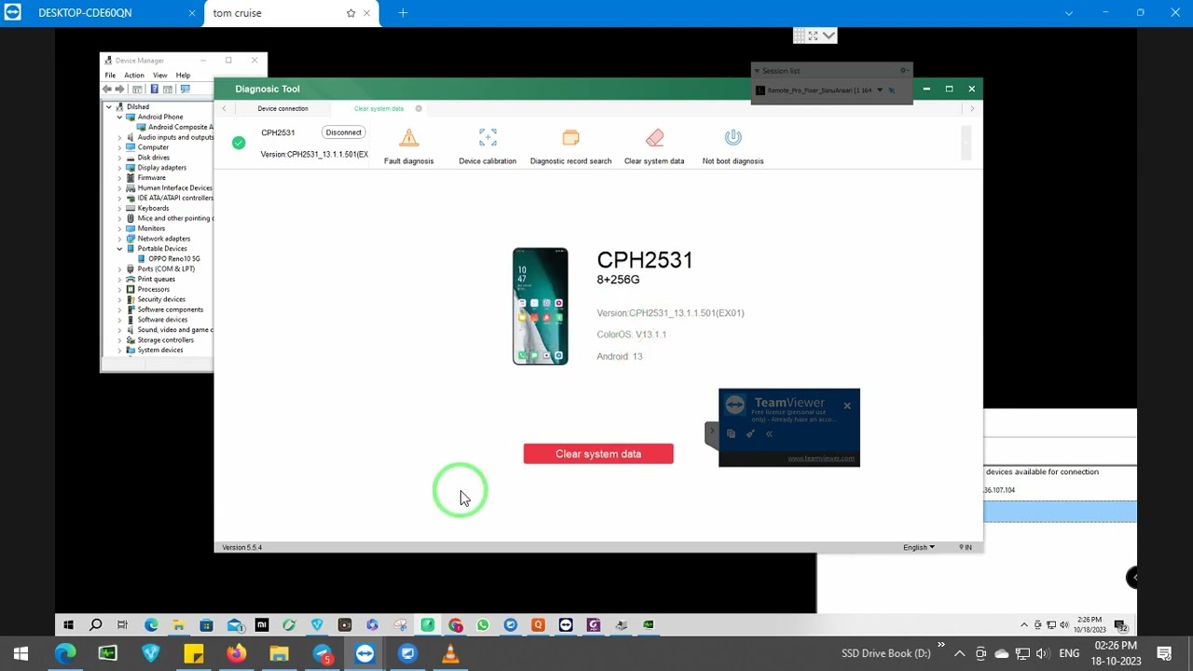This screenshot has height=671, width=1193.
Task: Open View menu in Device Manager
Action: click(x=160, y=75)
